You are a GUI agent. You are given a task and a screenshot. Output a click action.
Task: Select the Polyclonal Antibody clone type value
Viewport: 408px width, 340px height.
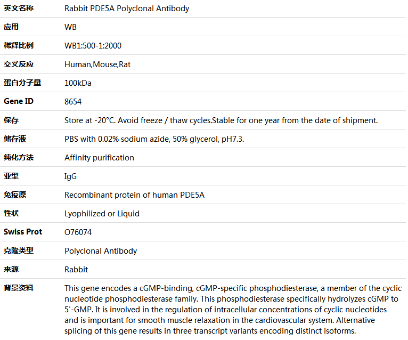(x=101, y=250)
